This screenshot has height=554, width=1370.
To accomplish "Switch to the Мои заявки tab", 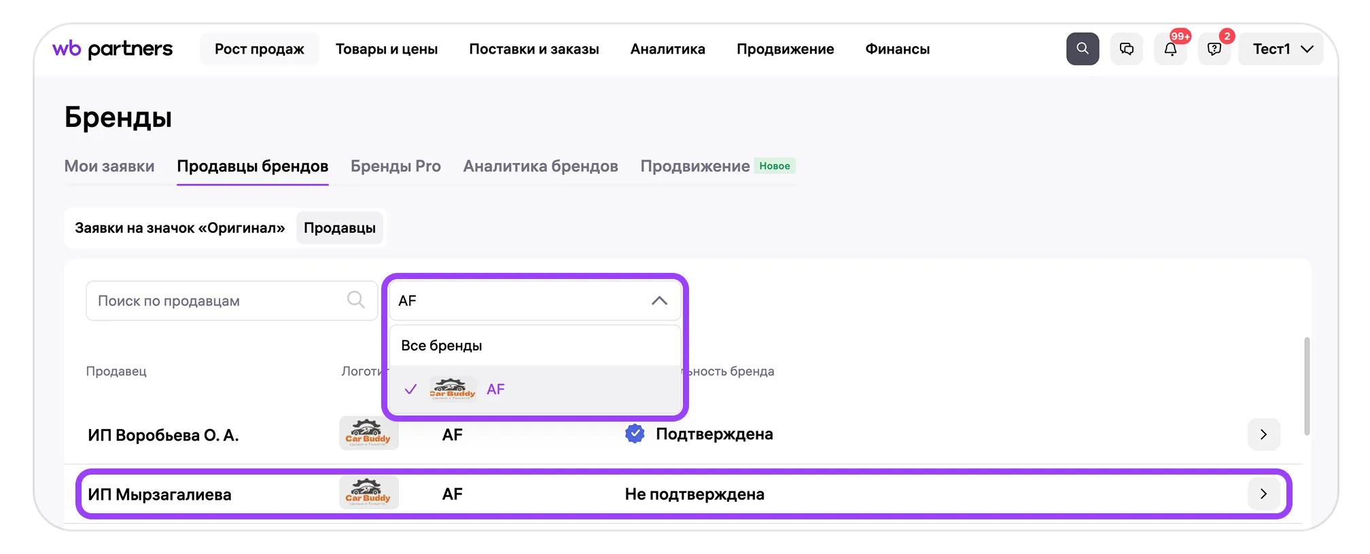I will tap(109, 166).
